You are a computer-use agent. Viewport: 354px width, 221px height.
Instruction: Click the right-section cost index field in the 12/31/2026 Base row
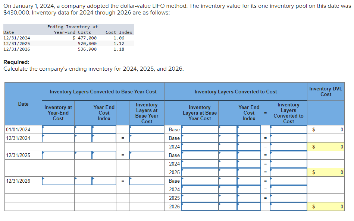[249, 181]
